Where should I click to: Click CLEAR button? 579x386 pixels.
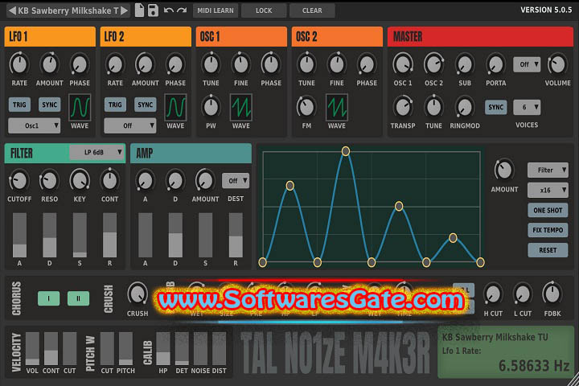click(312, 10)
